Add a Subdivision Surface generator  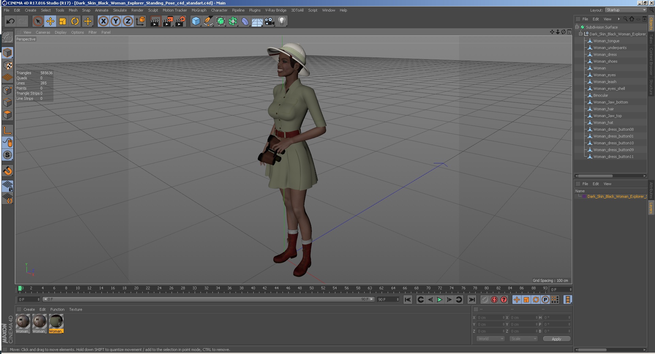[x=221, y=21]
